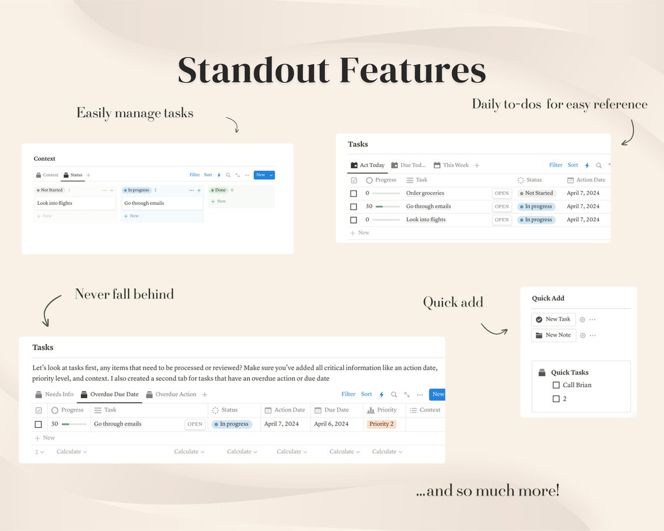
Task: Click the search magnifier in the Overdue Due Date toolbar
Action: (394, 394)
